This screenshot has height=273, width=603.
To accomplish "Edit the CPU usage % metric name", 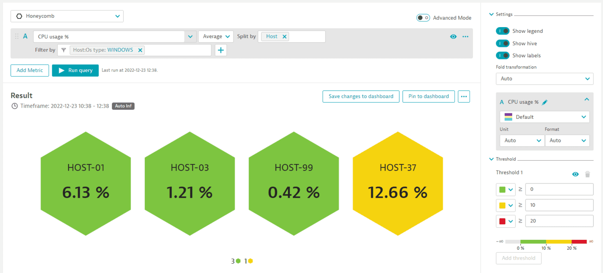I will (x=544, y=102).
